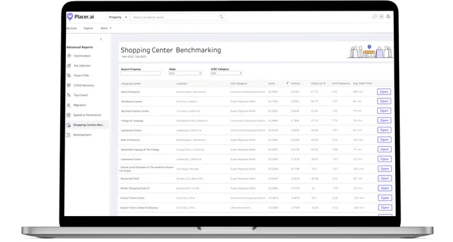Click the Shopping Centers Benchmarking sidebar icon
This screenshot has height=242, width=453.
69,125
